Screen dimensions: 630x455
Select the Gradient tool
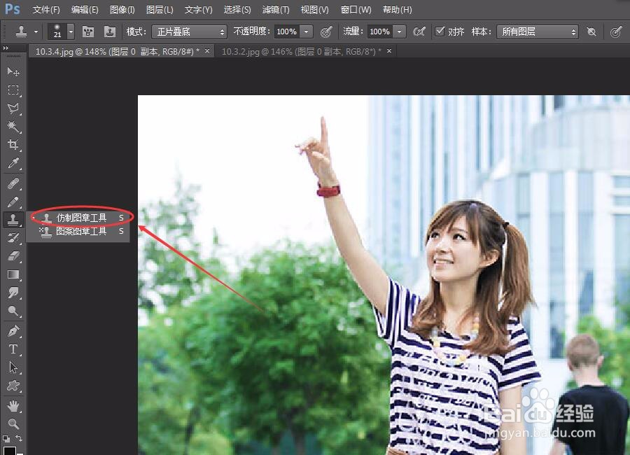click(x=13, y=274)
